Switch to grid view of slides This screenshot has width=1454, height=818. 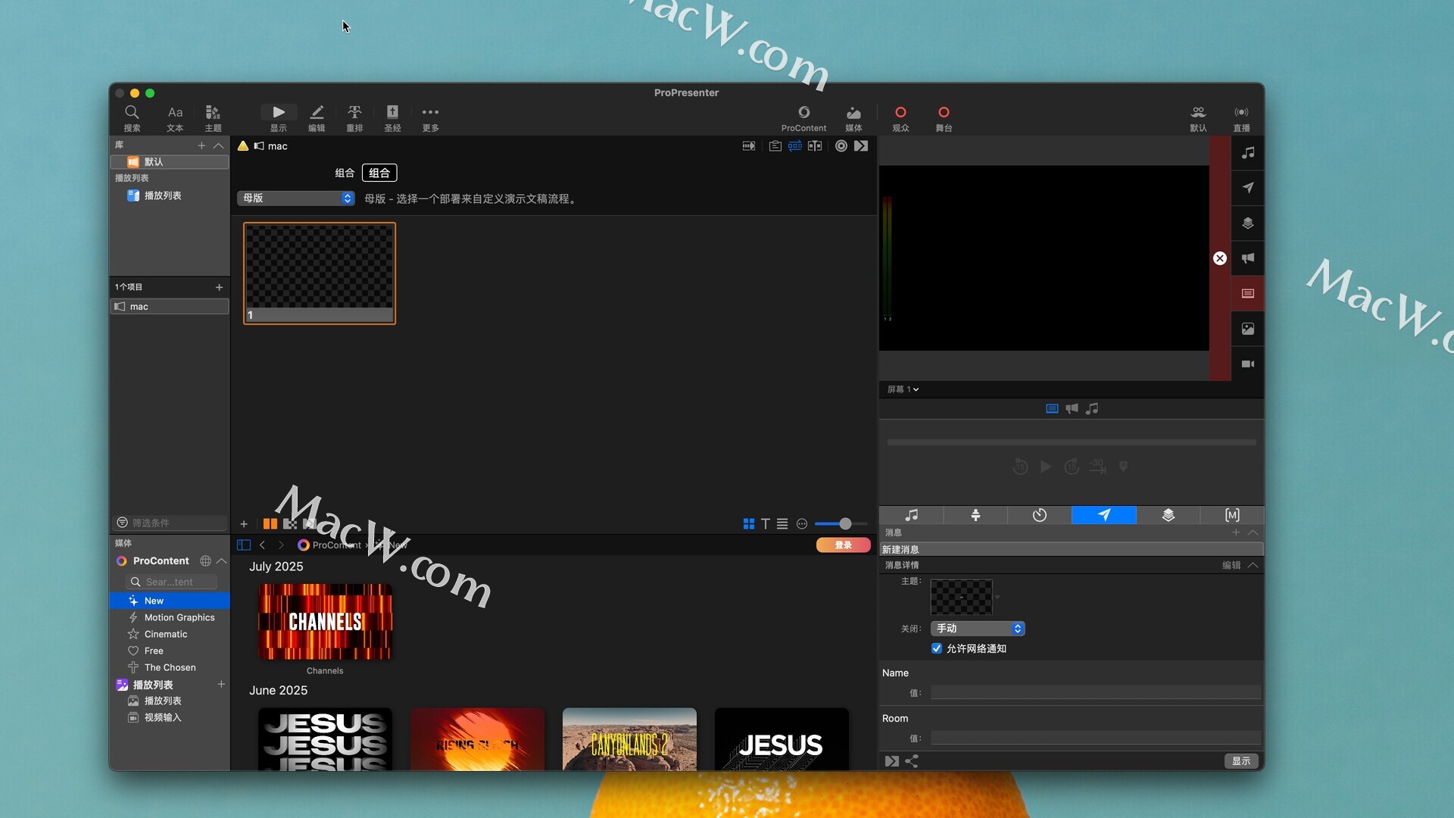tap(749, 524)
